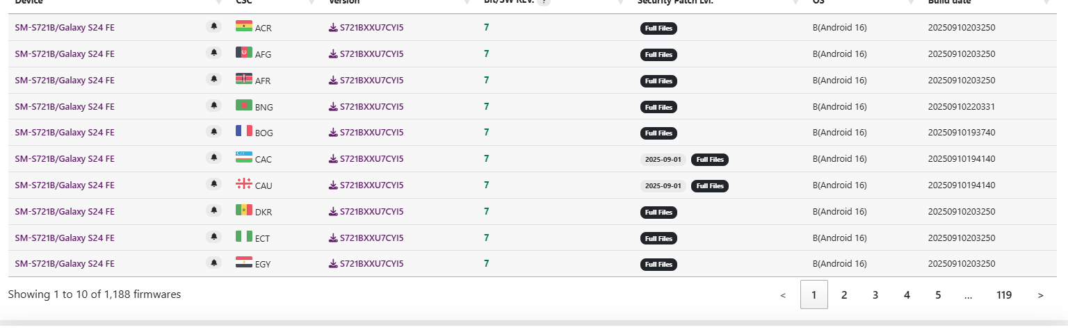Toggle the bell icon for EGY row

(x=214, y=263)
